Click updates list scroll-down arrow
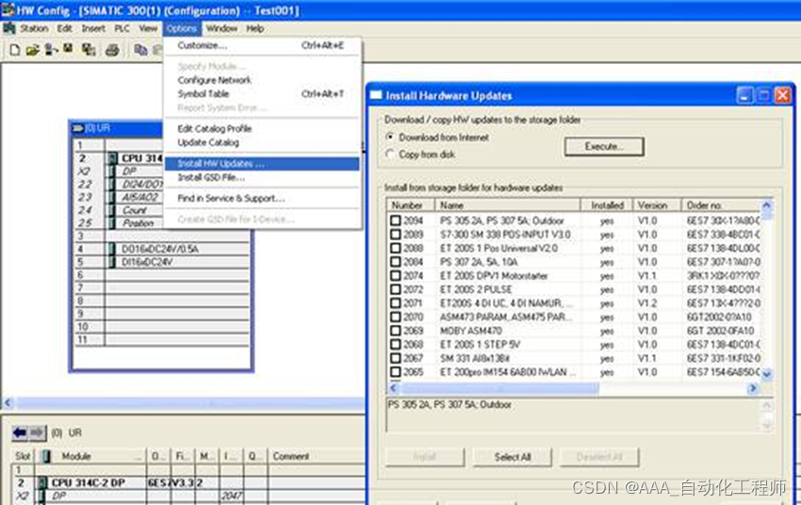The height and width of the screenshot is (505, 801). click(x=767, y=374)
